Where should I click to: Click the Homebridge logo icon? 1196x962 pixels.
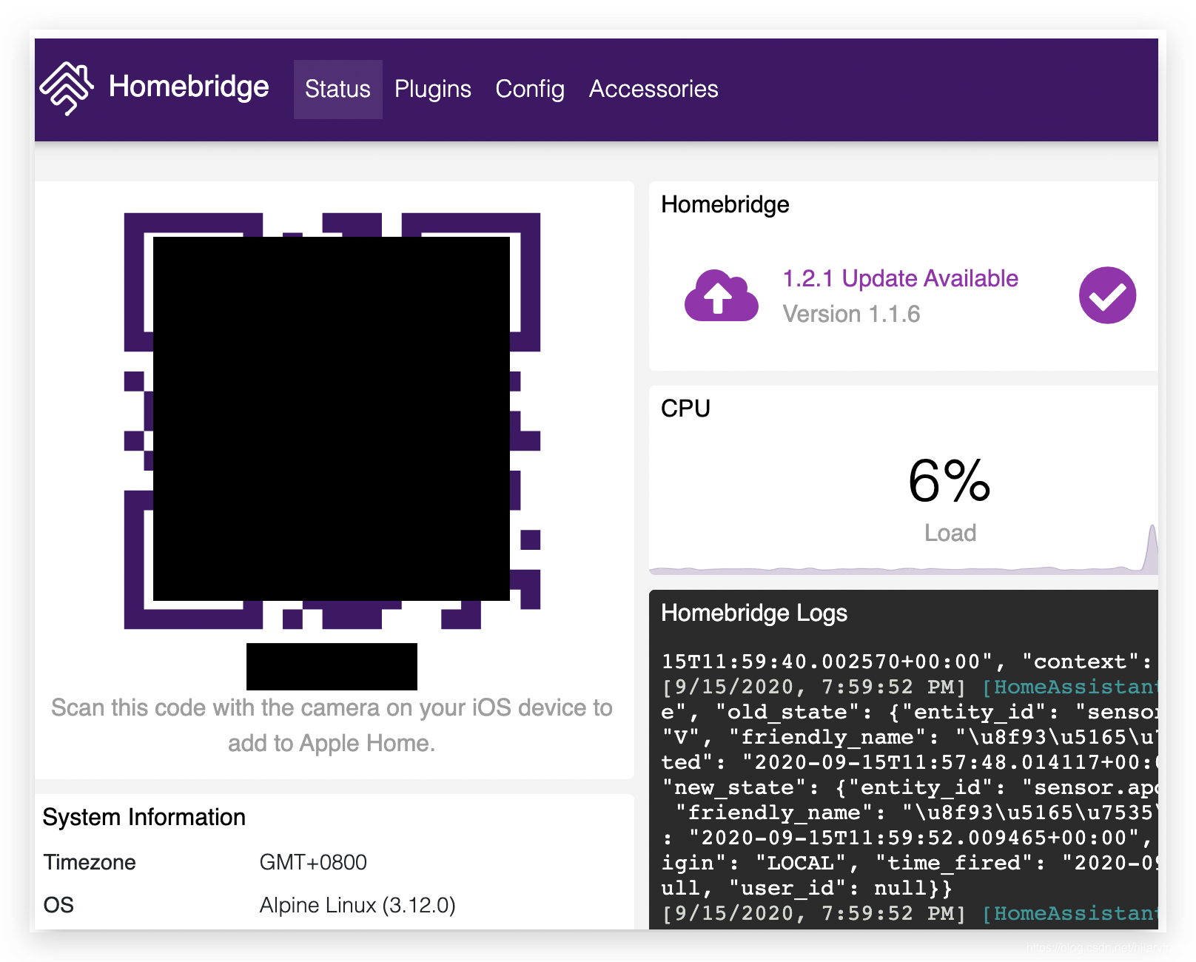pyautogui.click(x=67, y=88)
